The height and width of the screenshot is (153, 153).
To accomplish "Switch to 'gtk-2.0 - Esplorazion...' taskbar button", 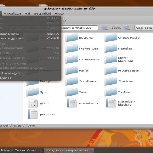I will [x=69, y=150].
